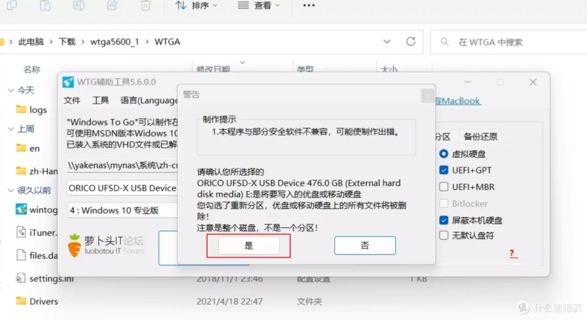Click the Explorer delete trash icon

pos(146,5)
